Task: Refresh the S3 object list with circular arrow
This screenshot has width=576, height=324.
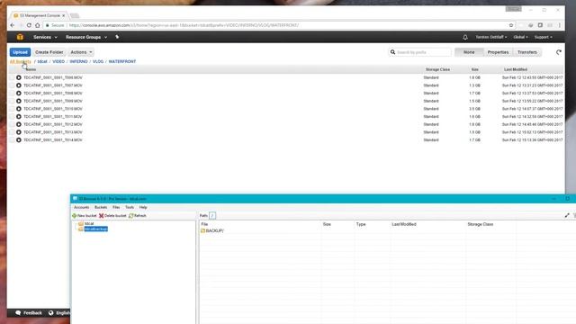Action: pyautogui.click(x=558, y=52)
